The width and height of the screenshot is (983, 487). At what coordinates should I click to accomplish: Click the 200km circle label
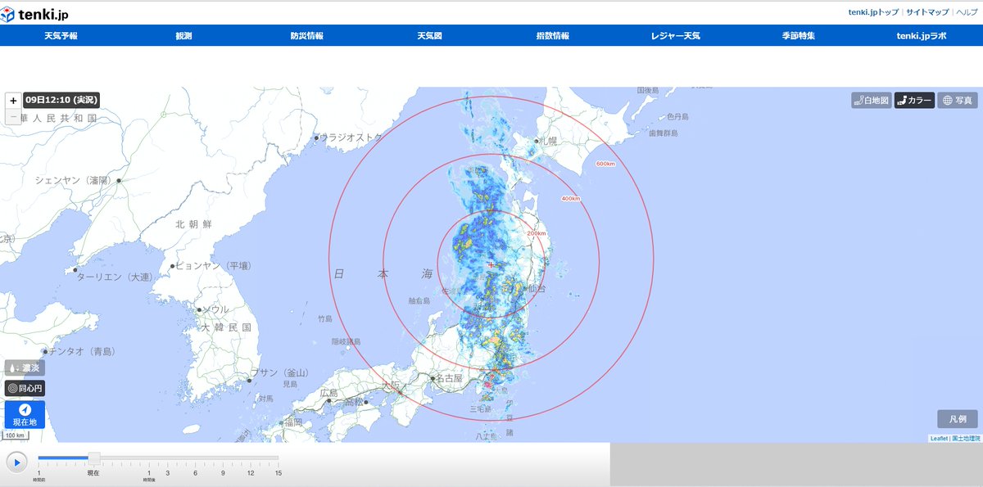(537, 233)
